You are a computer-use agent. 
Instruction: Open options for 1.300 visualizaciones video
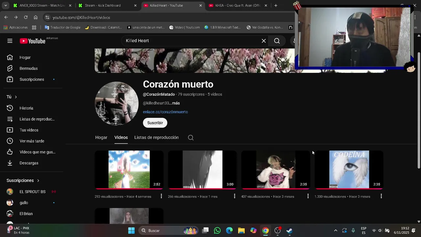(381, 196)
